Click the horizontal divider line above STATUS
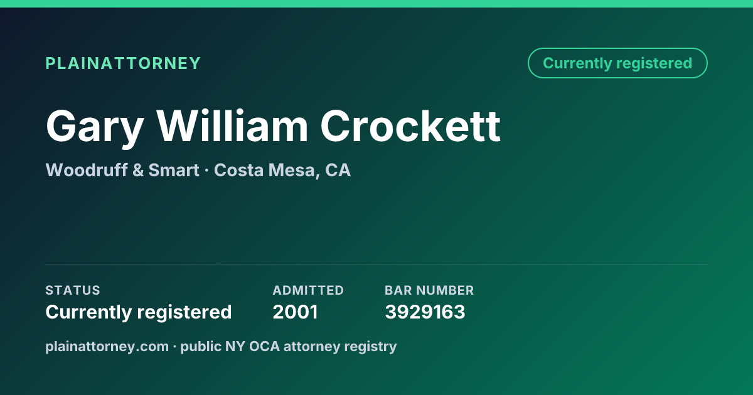Image resolution: width=753 pixels, height=395 pixels. [376, 265]
